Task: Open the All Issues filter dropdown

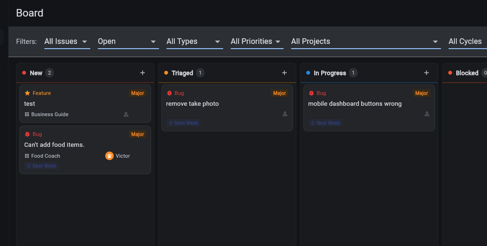Action: pos(67,42)
